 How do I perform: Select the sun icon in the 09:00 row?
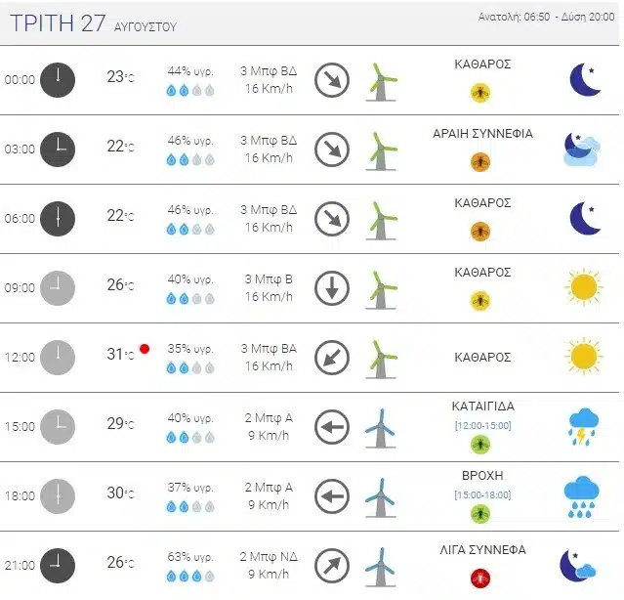tap(584, 287)
